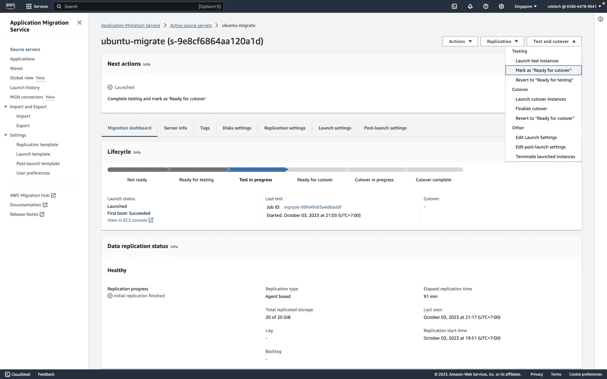Viewport: 607px width, 379px height.
Task: Open the Singapore region dropdown
Action: click(525, 6)
